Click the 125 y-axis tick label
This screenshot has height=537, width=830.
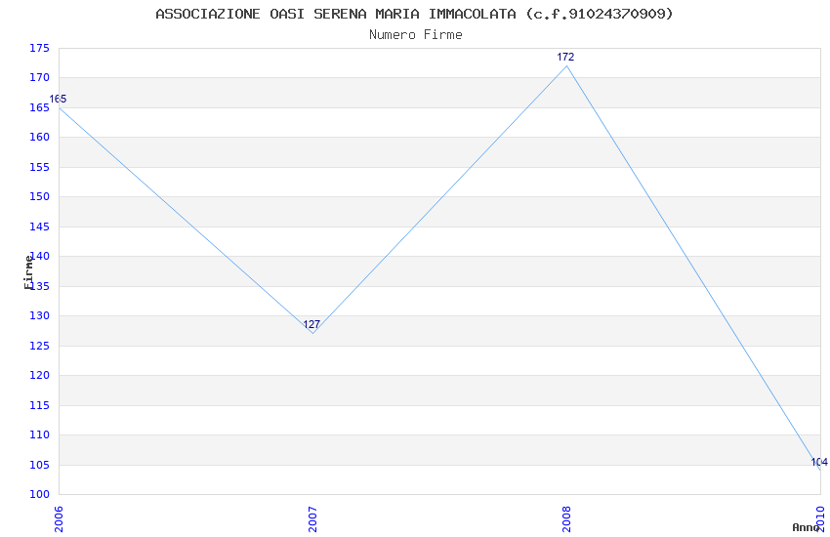pyautogui.click(x=39, y=346)
